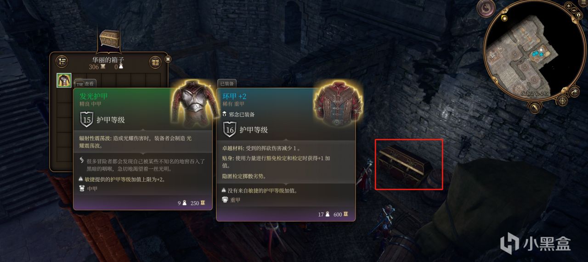Click the sparkle icon at minimap lower-right
The image size is (588, 262).
575,91
